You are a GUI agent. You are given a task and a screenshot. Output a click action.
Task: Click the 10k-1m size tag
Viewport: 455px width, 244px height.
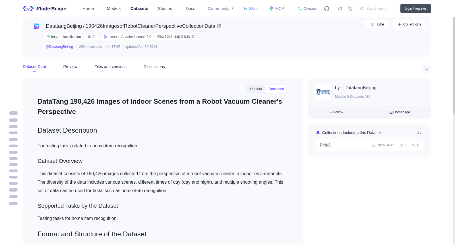click(92, 37)
